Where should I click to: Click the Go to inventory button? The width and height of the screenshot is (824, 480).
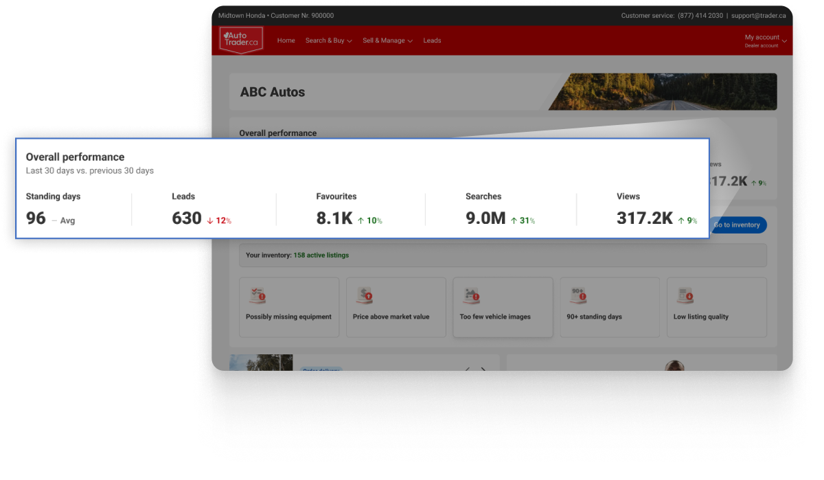coord(737,225)
